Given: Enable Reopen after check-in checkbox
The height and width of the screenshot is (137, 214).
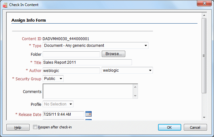Looking at the screenshot, I should [x=35, y=127].
